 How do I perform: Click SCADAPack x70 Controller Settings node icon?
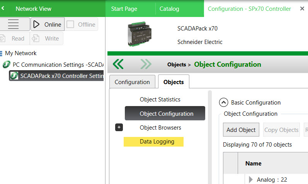point(14,76)
